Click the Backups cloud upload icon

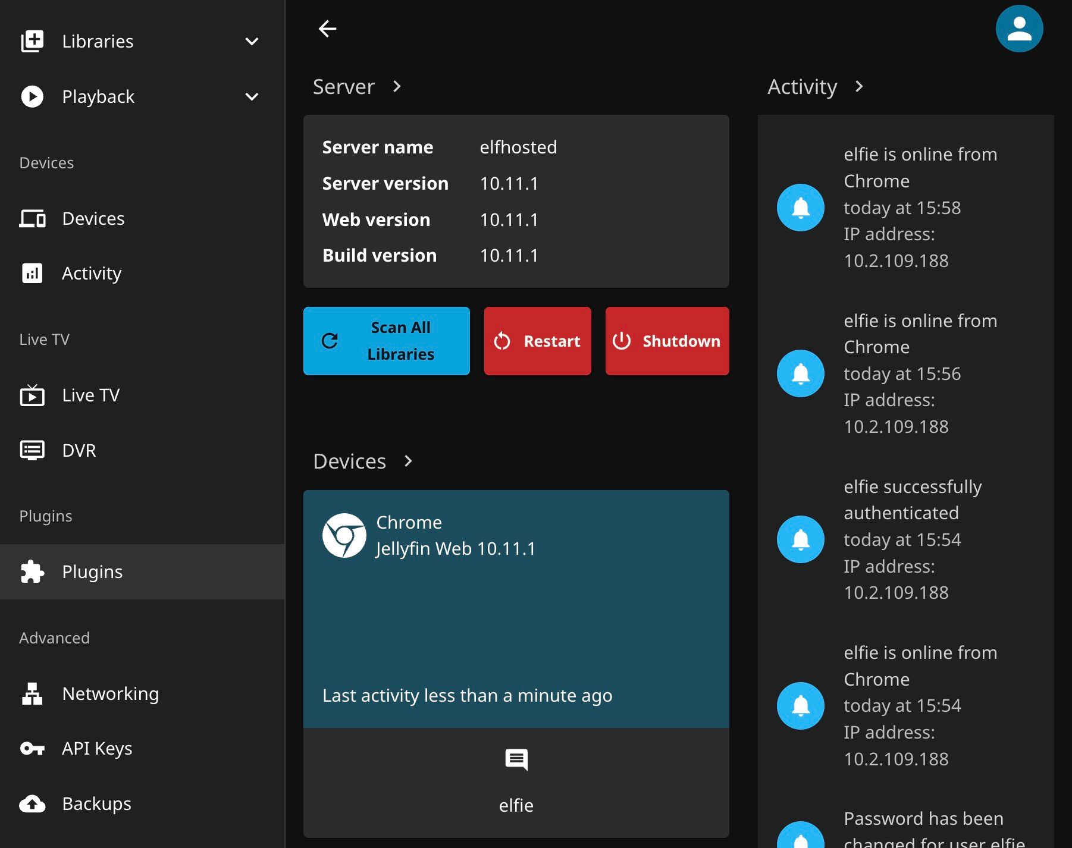[32, 804]
